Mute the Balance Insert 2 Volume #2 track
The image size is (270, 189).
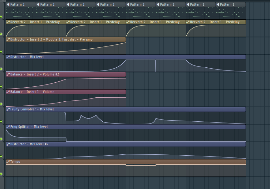pyautogui.click(x=1, y=86)
